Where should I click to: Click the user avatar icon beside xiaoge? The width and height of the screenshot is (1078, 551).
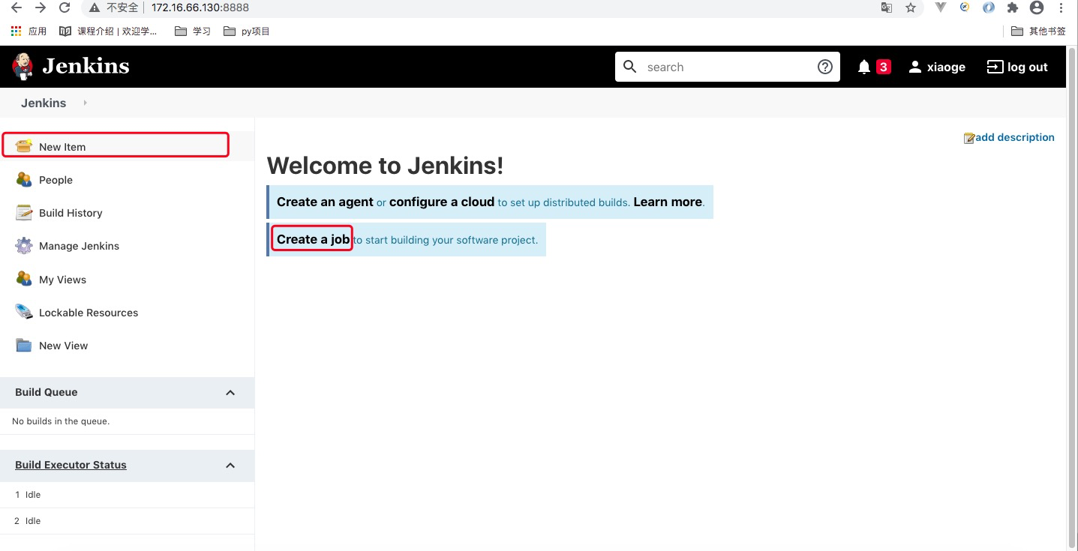pyautogui.click(x=914, y=67)
